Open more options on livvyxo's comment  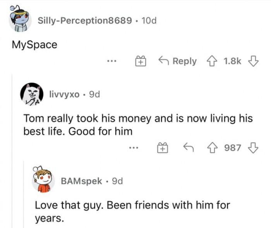coord(134,147)
